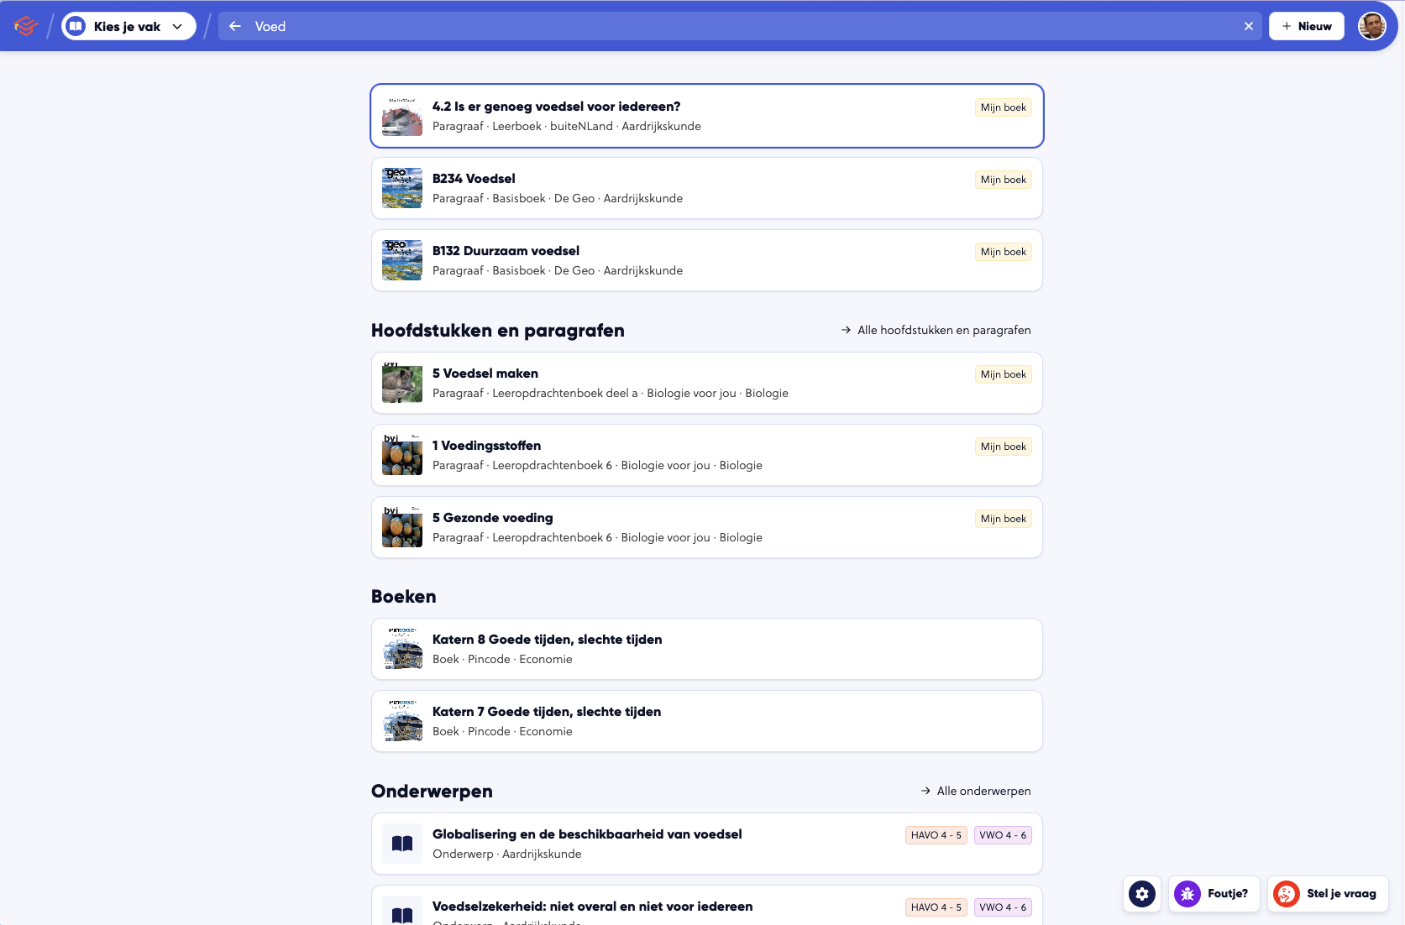This screenshot has height=925, width=1405.
Task: Open settings via the gear icon bottom-right
Action: (x=1141, y=893)
